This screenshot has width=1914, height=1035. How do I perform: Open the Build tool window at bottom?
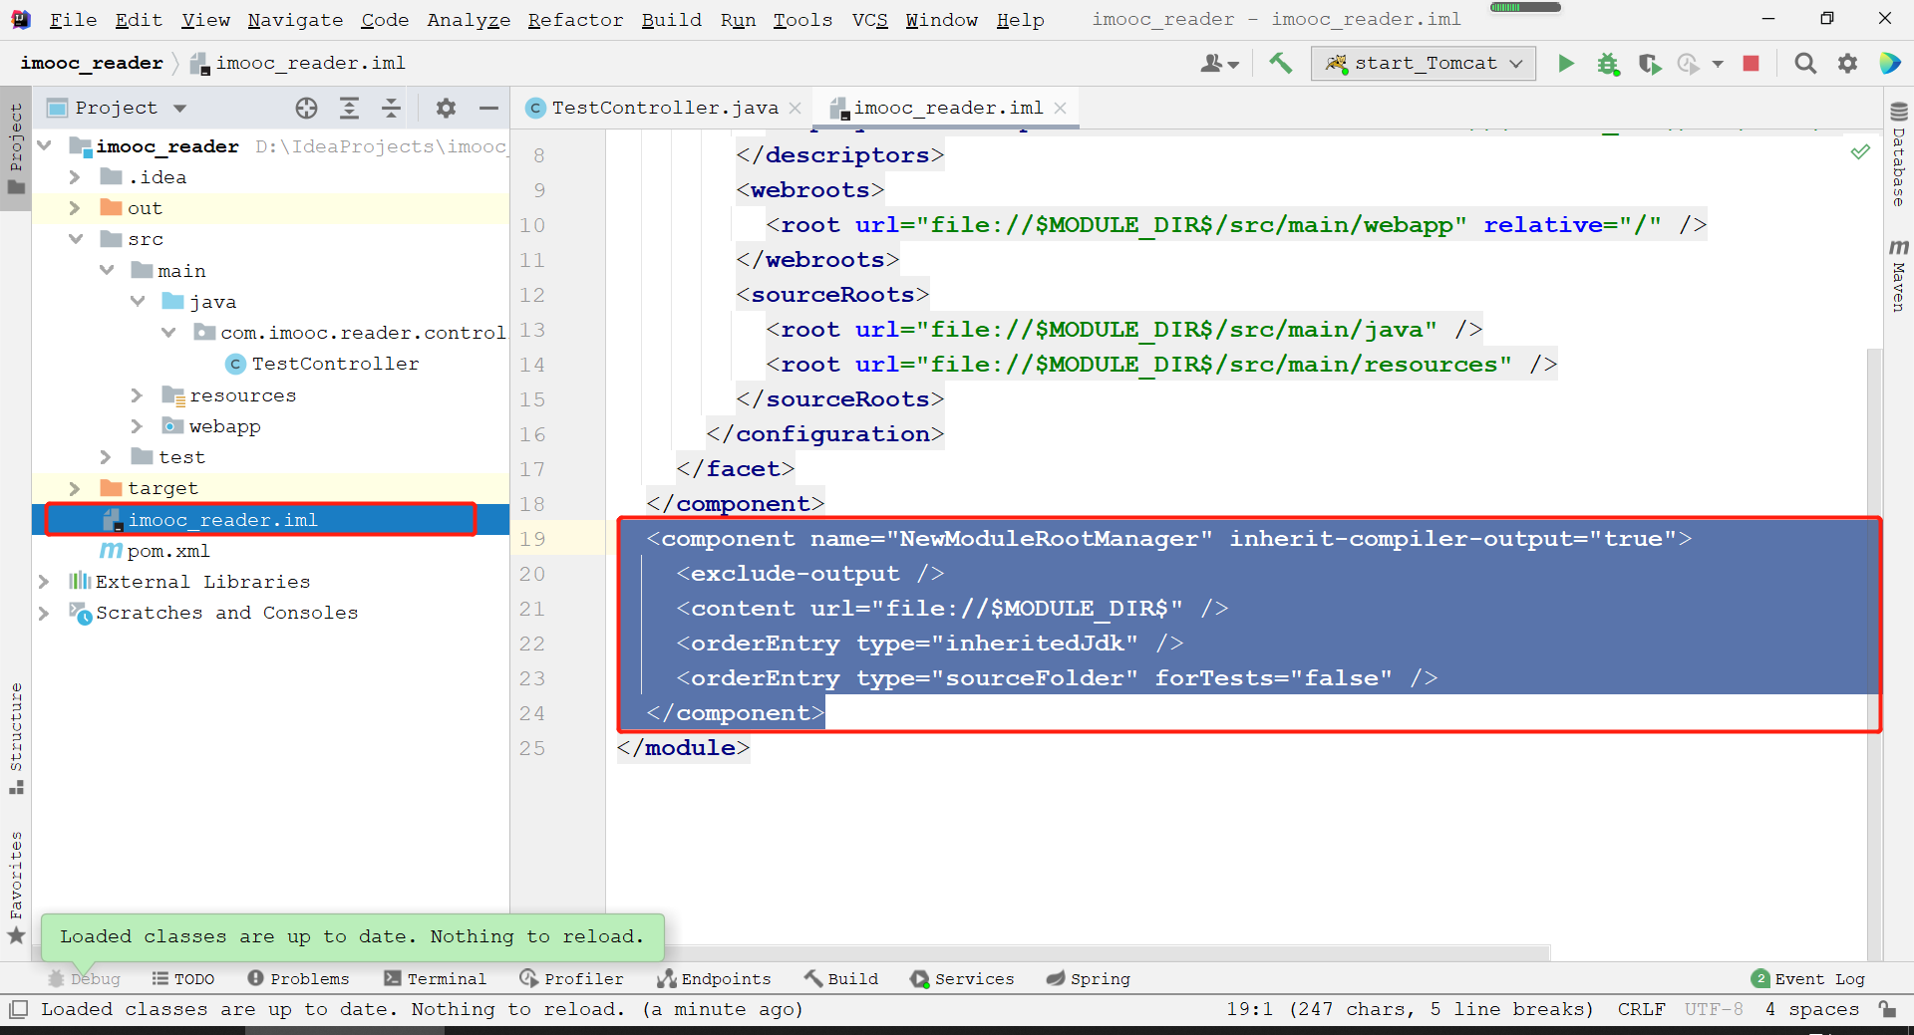[x=841, y=978]
